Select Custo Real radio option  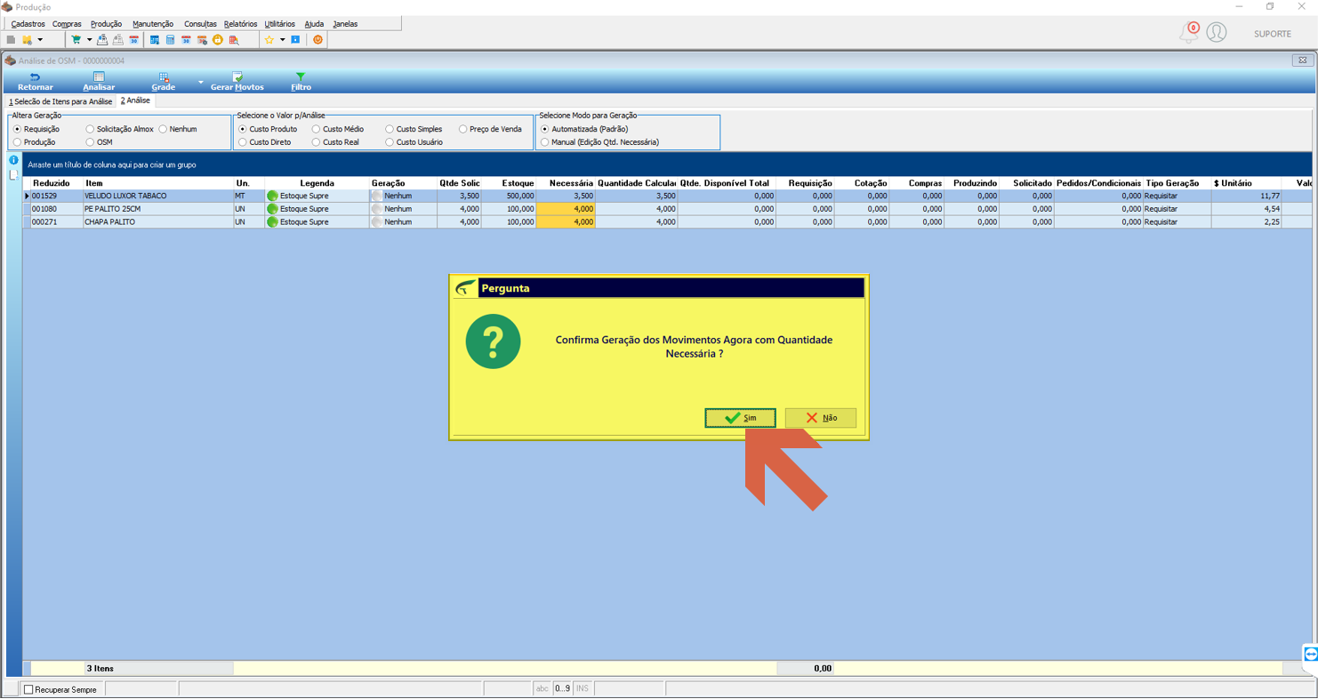(x=336, y=142)
